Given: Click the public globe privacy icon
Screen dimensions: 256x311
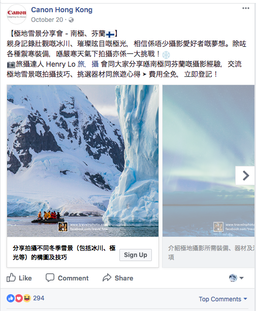Looking at the screenshot, I should click(71, 20).
